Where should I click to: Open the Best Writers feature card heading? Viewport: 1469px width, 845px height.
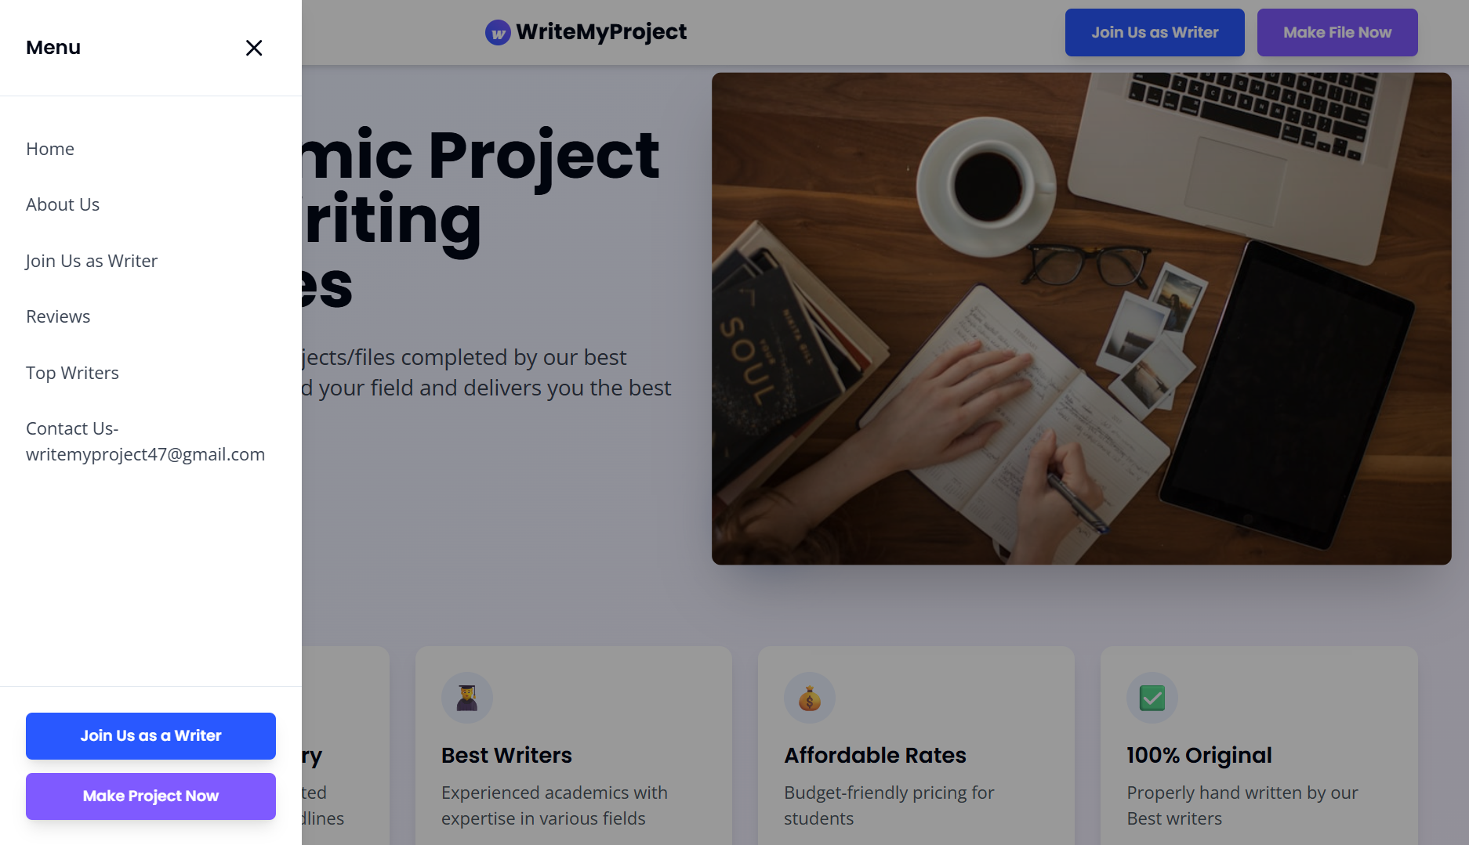tap(506, 755)
